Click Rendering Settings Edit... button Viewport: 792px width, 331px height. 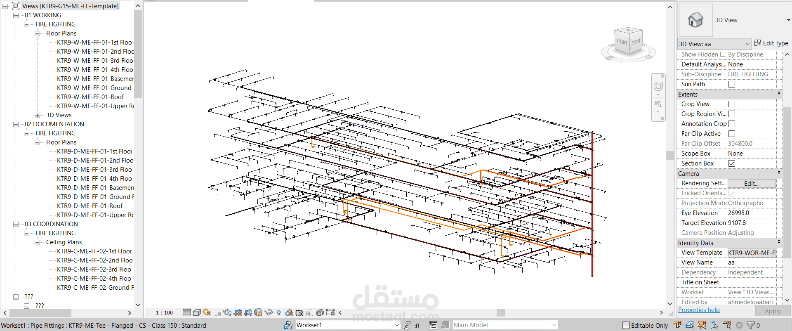[x=752, y=183]
